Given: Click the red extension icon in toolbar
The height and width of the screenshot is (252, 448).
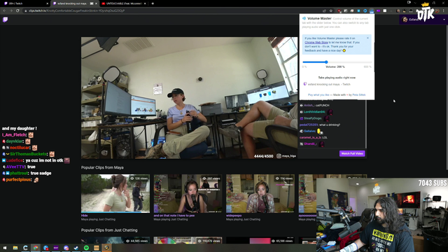Looking at the screenshot, I should (x=339, y=11).
